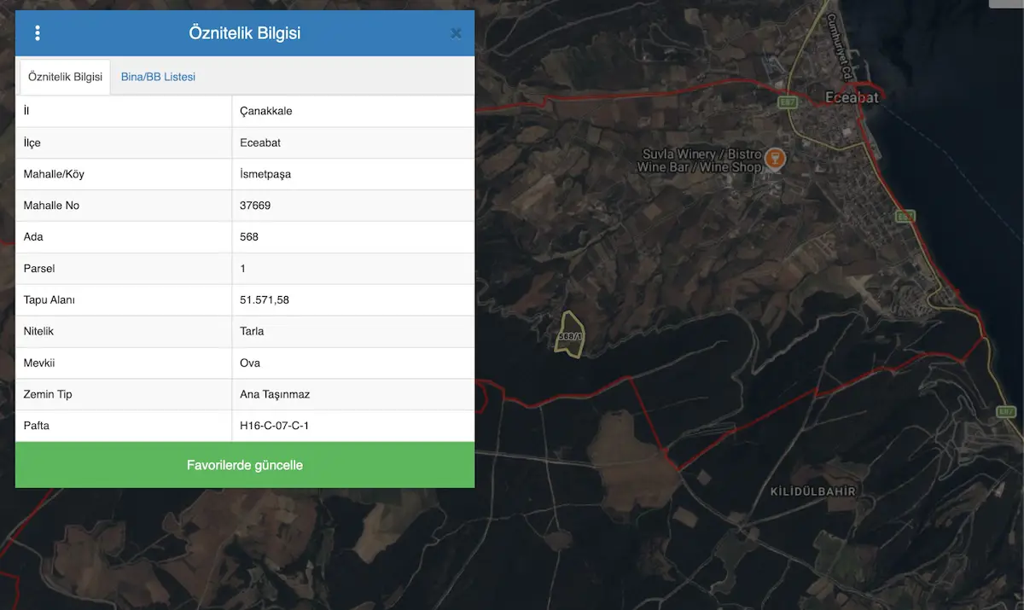Click the Zemin Tip row label
This screenshot has width=1024, height=610.
pyautogui.click(x=49, y=394)
